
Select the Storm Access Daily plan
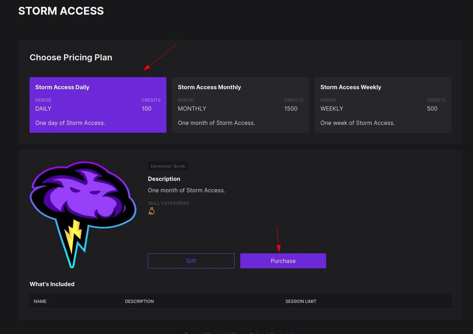[98, 104]
